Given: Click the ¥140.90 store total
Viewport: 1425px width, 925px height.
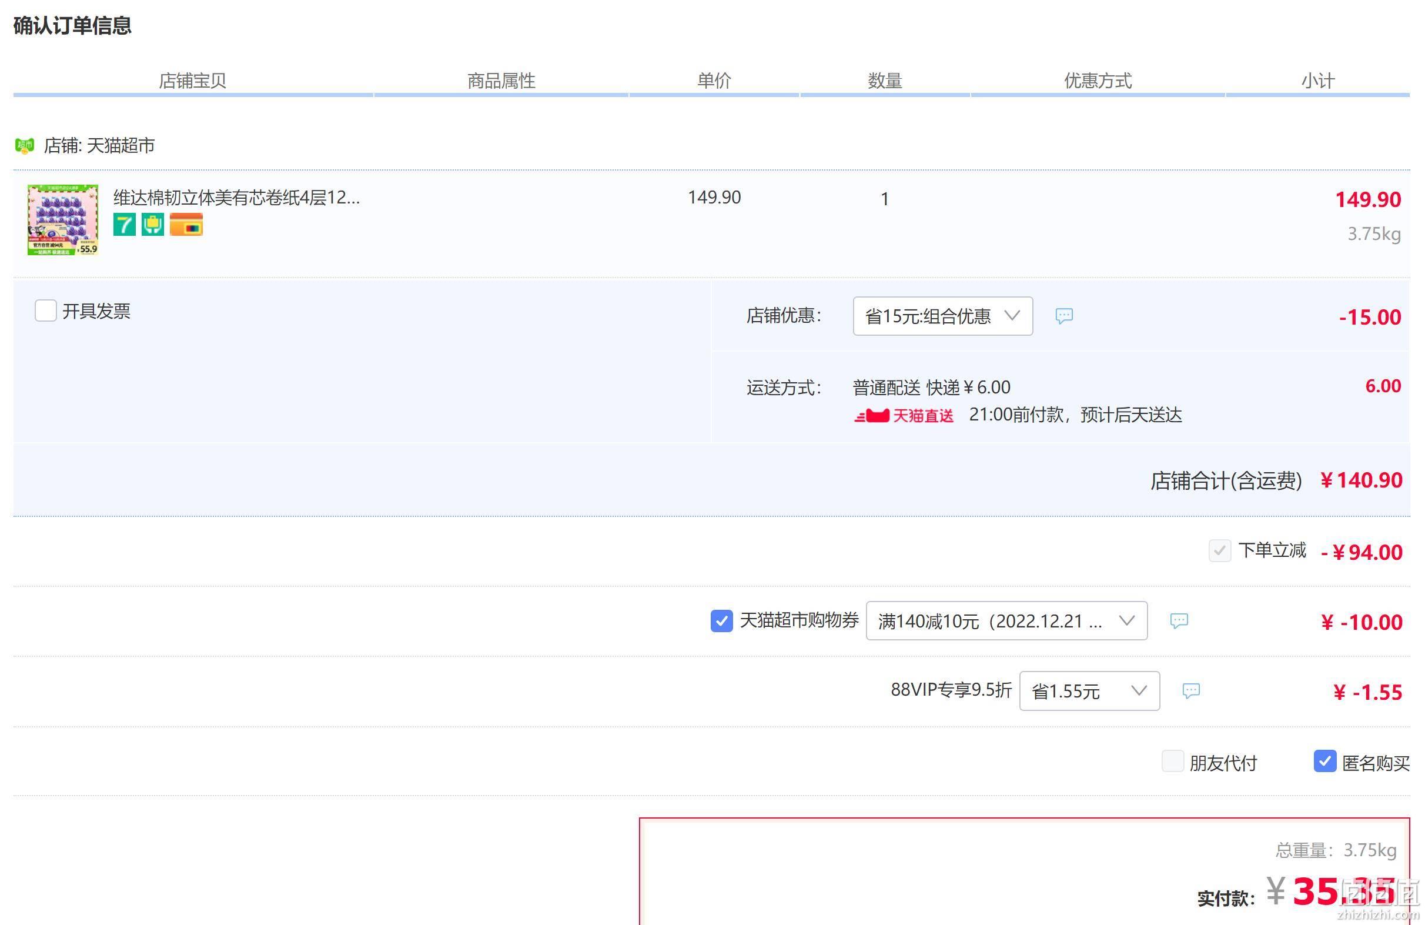Looking at the screenshot, I should [1361, 480].
